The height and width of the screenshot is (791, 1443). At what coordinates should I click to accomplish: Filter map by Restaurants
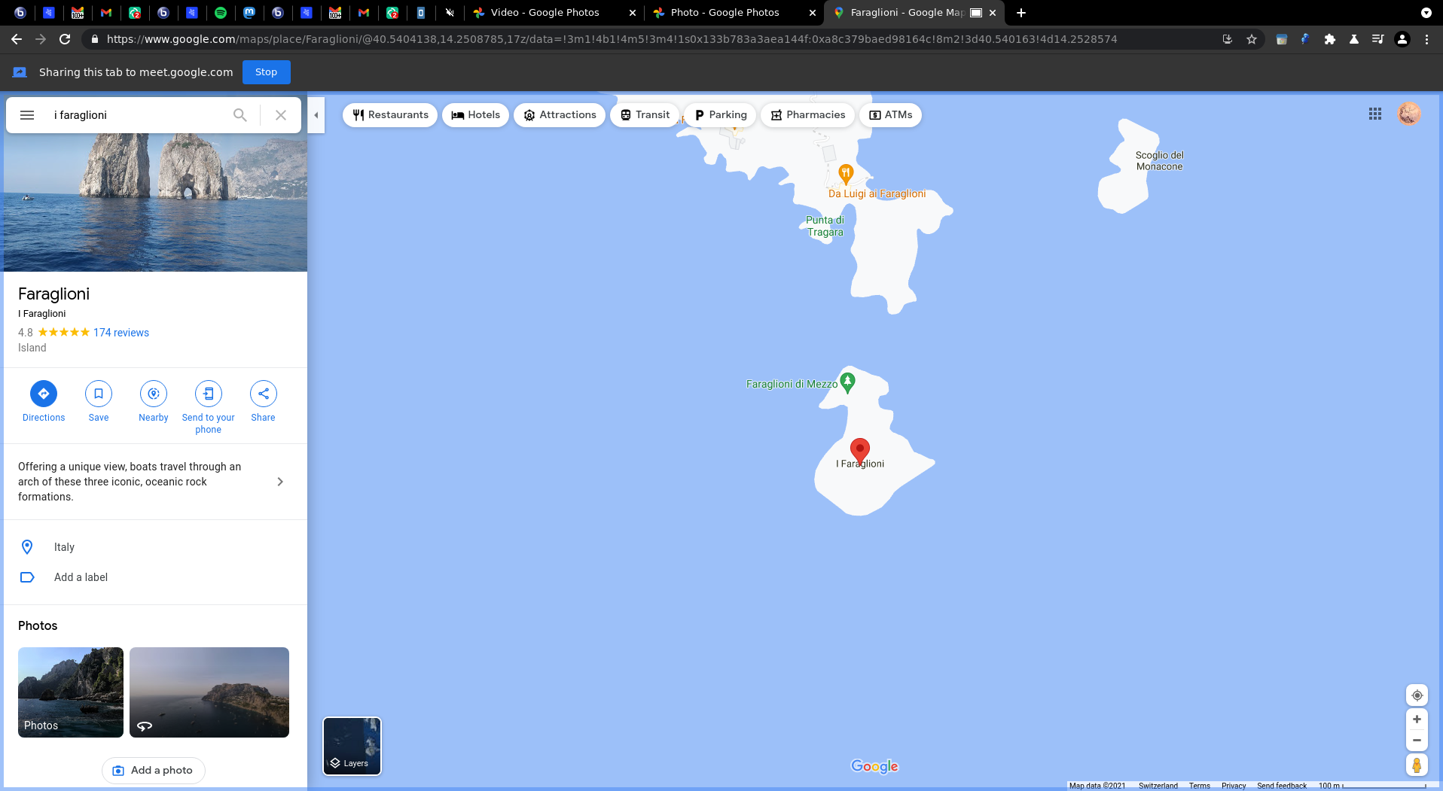pyautogui.click(x=390, y=115)
